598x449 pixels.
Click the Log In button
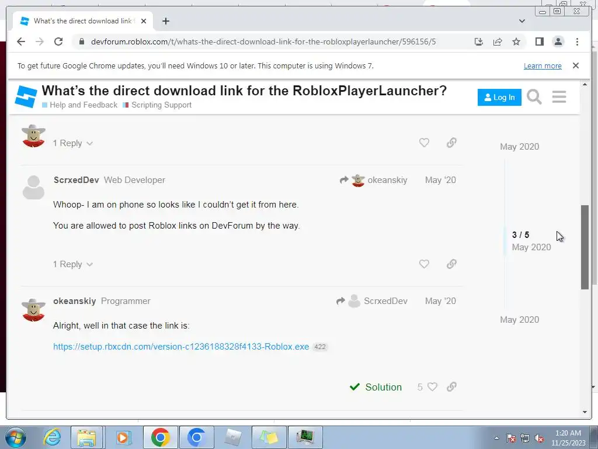[x=499, y=98]
